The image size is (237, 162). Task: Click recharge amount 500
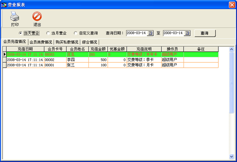coord(98,60)
